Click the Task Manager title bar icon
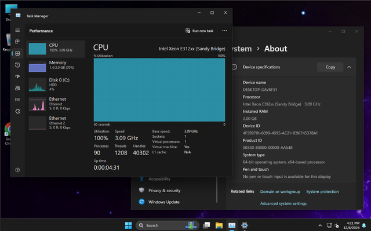This screenshot has width=371, height=231. point(18,16)
